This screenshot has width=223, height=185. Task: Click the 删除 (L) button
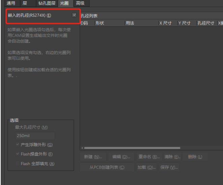[195, 157]
